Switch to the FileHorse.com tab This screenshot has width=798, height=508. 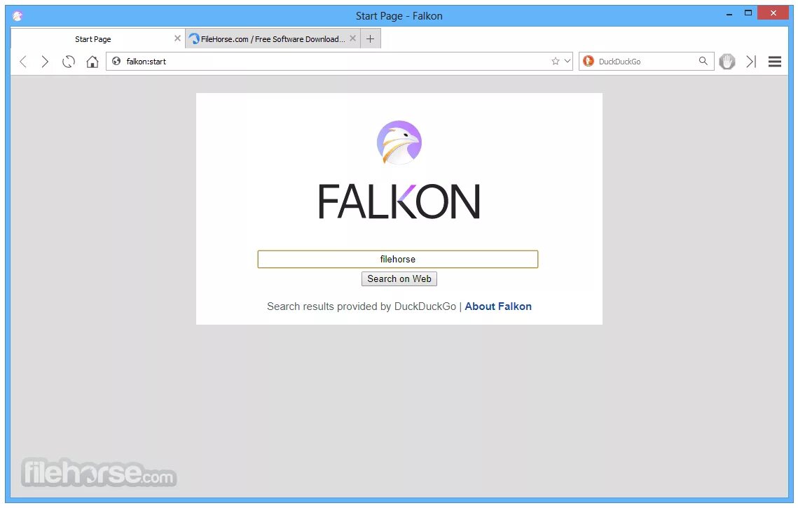coord(273,38)
